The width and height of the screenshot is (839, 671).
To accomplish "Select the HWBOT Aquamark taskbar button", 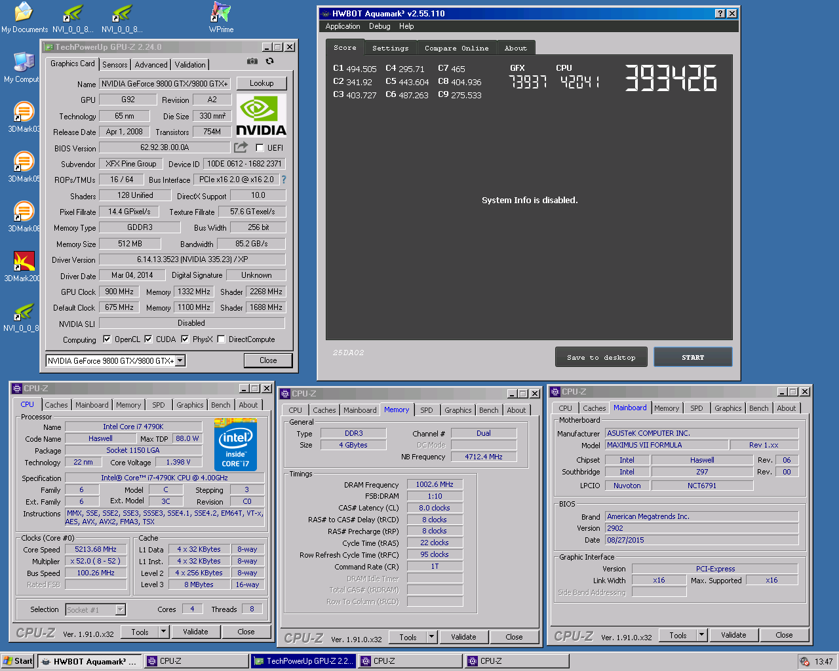I will (89, 661).
